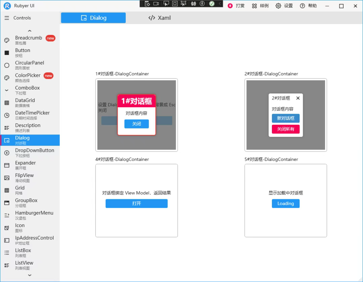Click 关闭 button in 1#对话框

[136, 124]
